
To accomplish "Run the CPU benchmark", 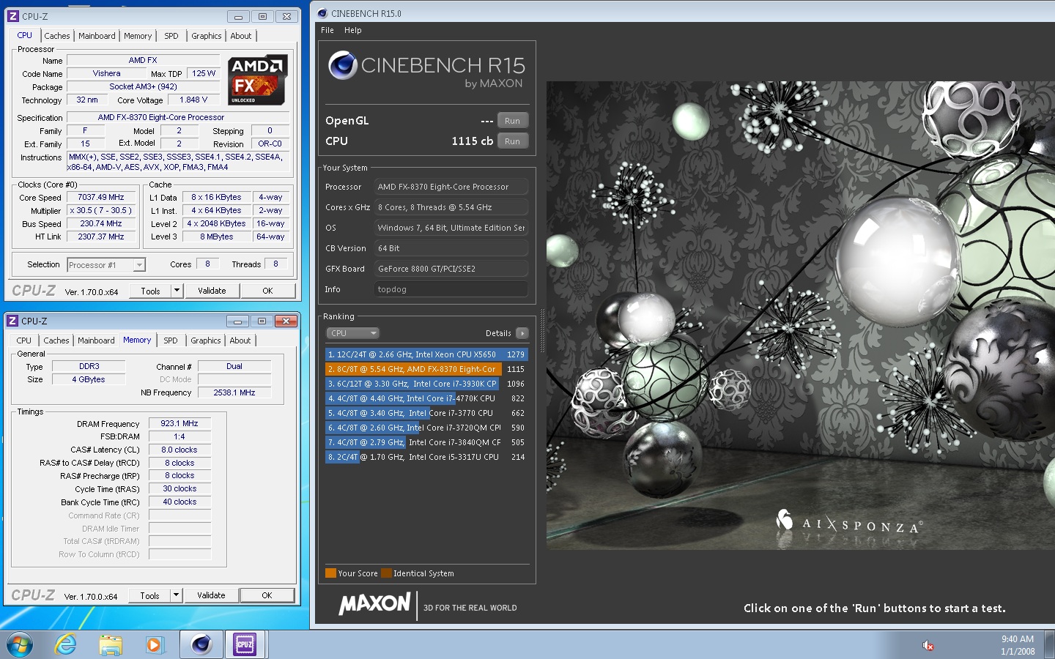I will tap(513, 141).
